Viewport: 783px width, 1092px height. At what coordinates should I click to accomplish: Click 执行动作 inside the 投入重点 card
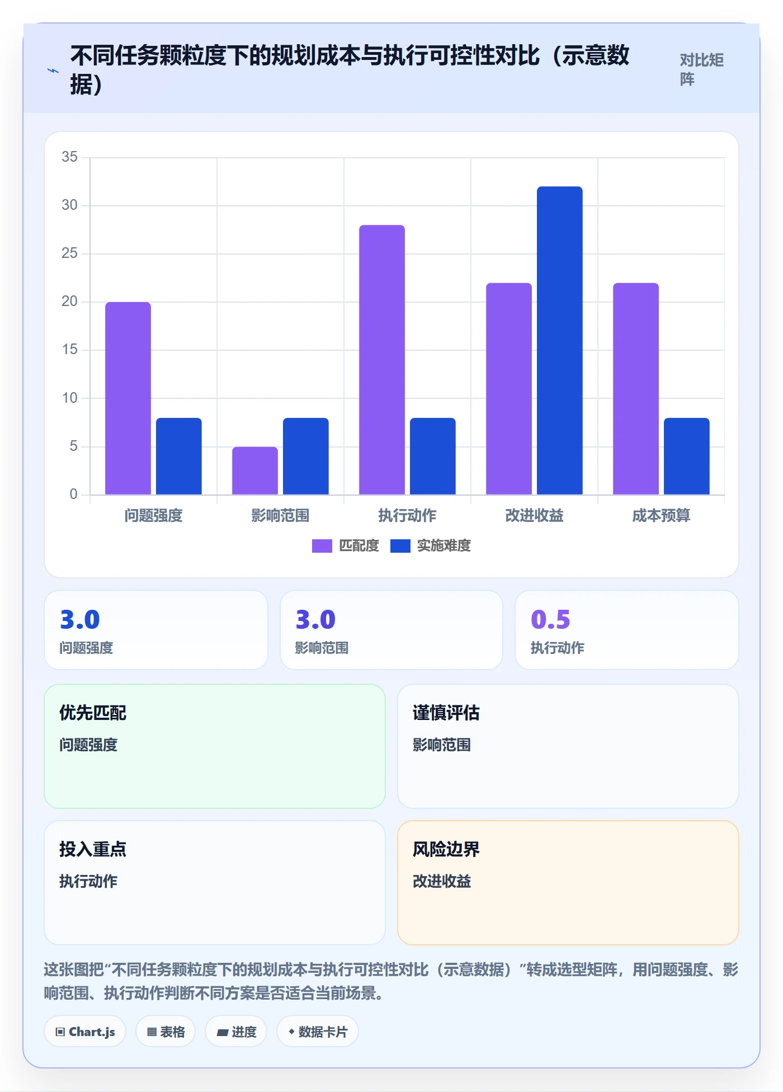(88, 881)
